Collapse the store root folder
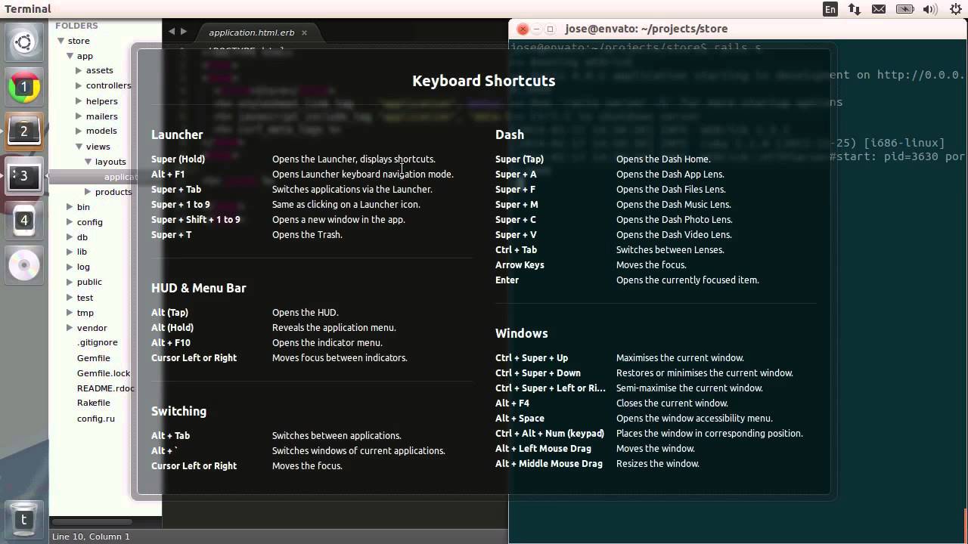968x544 pixels. pos(60,41)
